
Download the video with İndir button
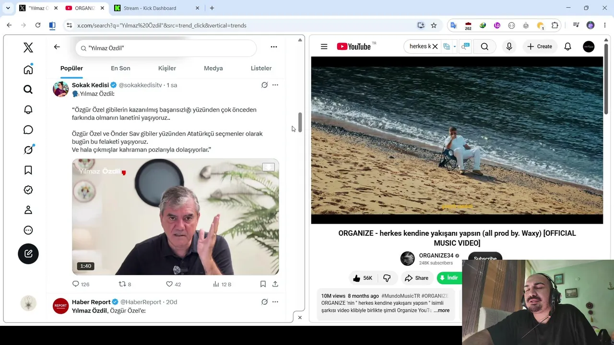click(x=449, y=278)
